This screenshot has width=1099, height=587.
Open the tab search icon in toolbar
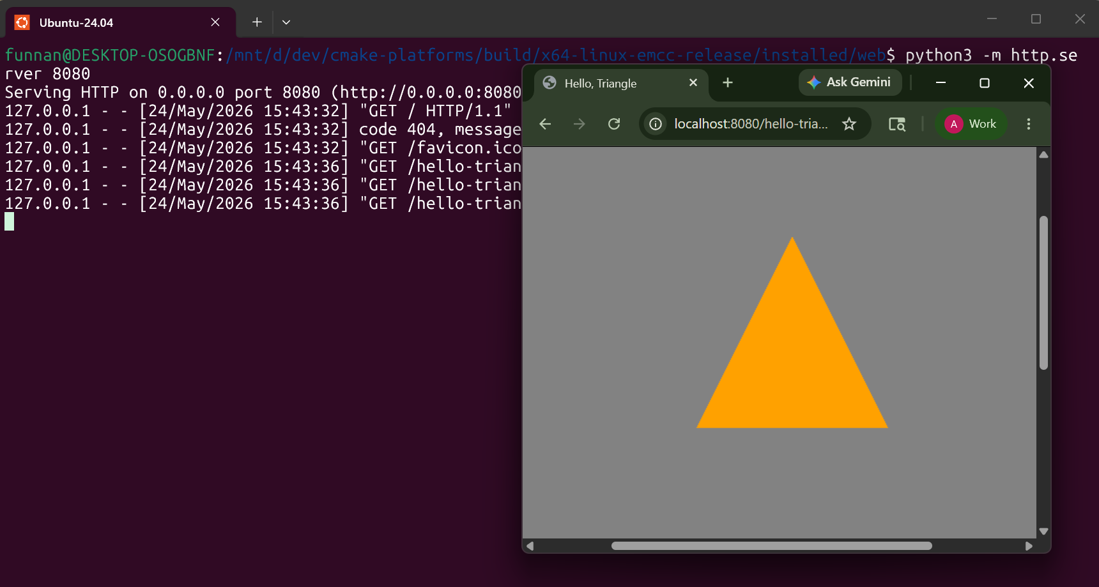click(897, 124)
